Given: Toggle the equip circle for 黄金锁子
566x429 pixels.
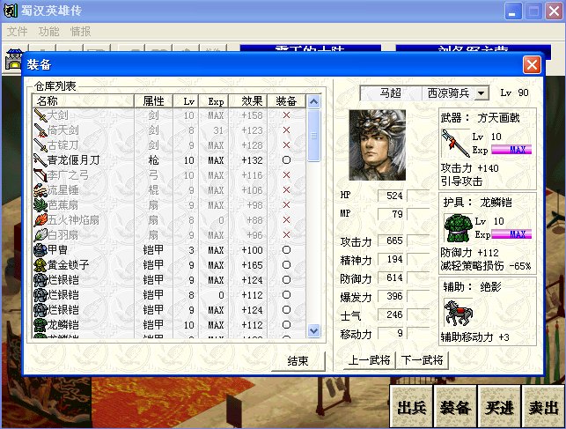Looking at the screenshot, I should [x=285, y=265].
